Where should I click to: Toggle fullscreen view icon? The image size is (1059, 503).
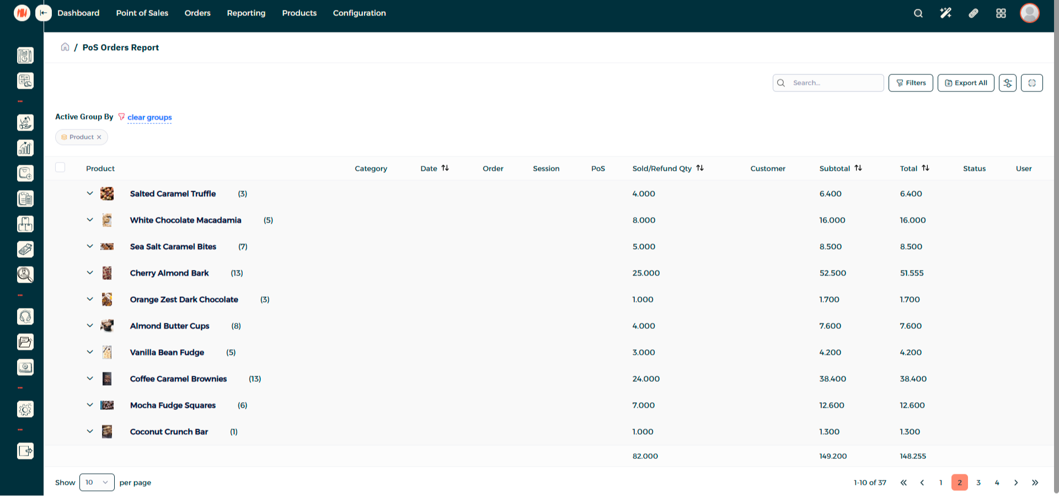1032,83
